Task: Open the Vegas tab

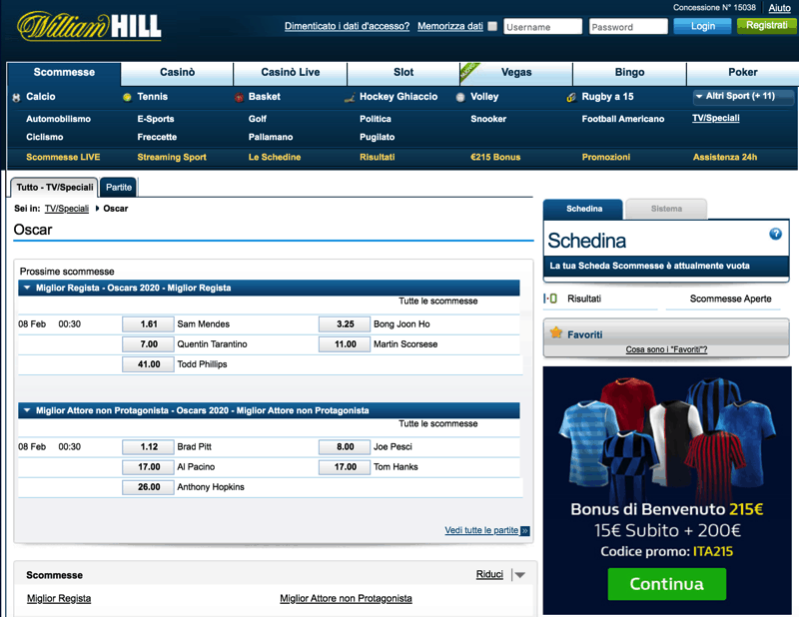Action: [516, 72]
